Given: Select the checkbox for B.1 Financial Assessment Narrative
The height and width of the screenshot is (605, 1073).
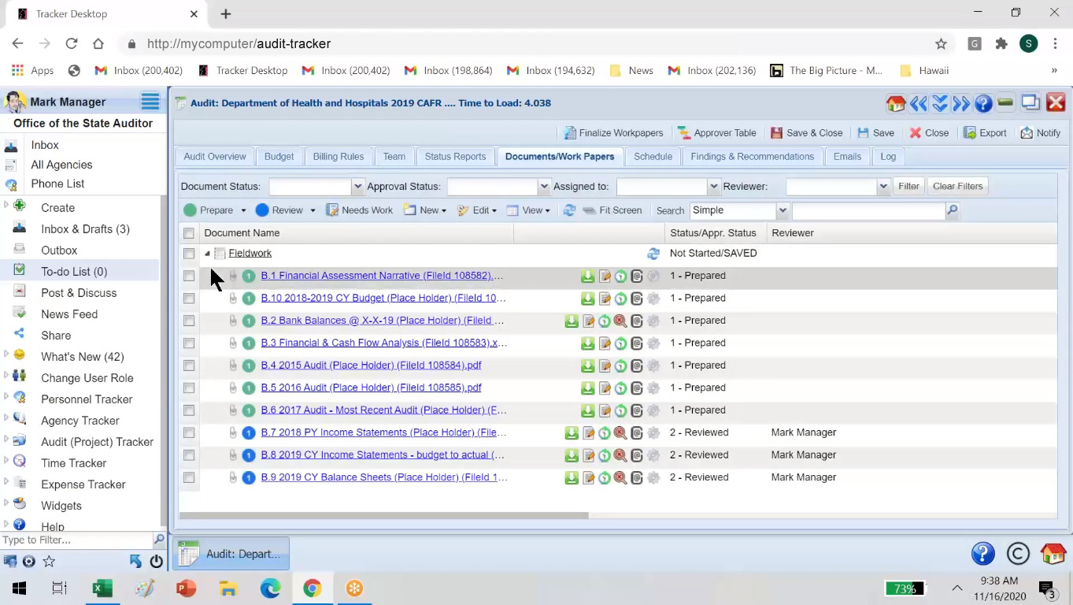Looking at the screenshot, I should [189, 277].
